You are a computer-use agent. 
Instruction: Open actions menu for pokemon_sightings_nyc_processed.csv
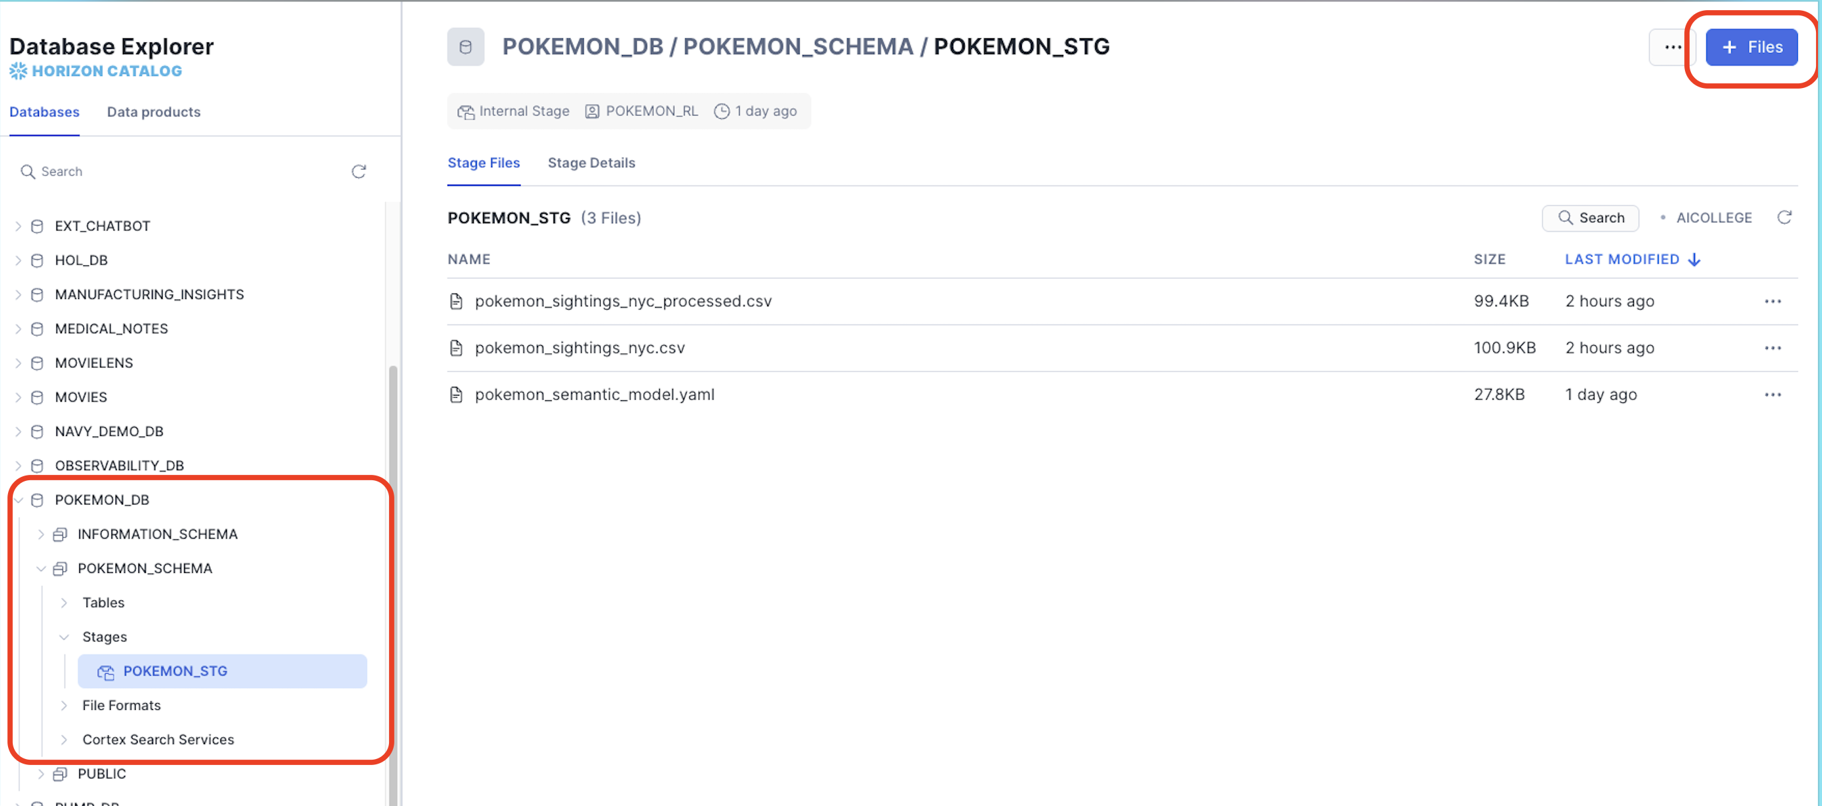pos(1772,301)
